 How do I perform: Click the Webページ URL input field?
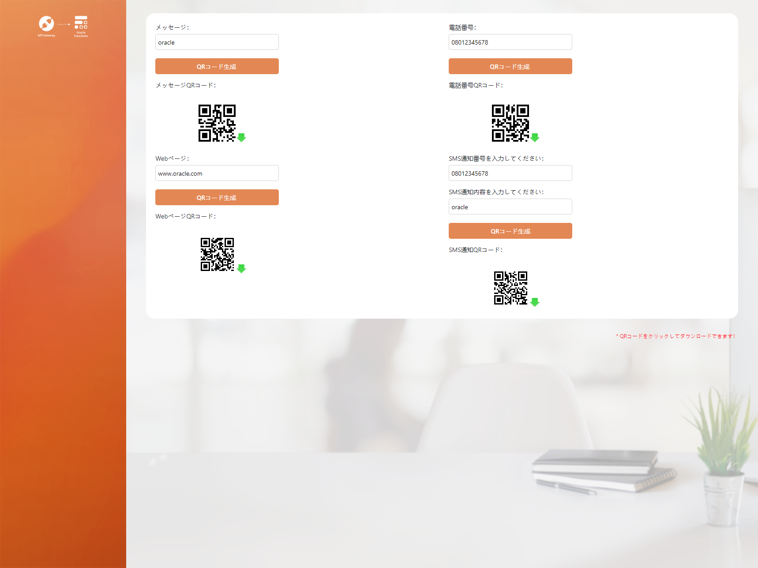217,173
